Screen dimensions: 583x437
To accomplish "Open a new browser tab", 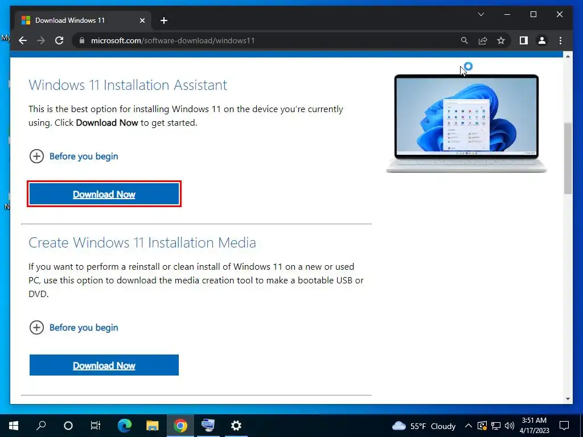I will coord(164,20).
